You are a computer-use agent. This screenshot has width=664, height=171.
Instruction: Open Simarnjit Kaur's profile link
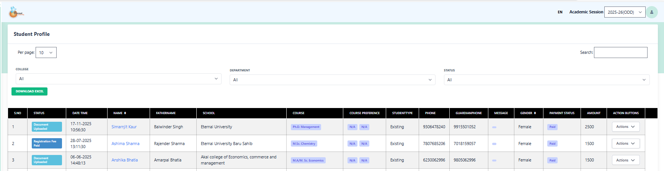pos(124,127)
